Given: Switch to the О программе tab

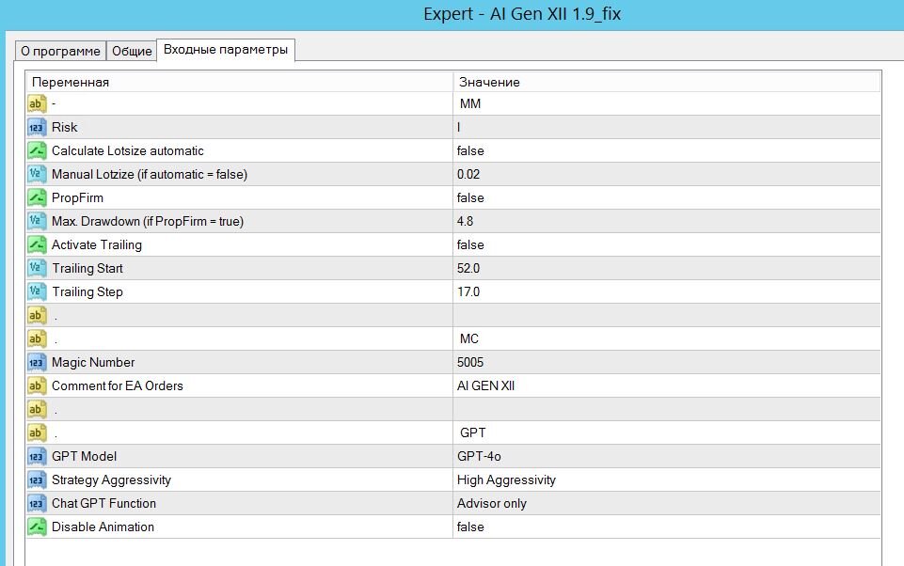Looking at the screenshot, I should [60, 51].
